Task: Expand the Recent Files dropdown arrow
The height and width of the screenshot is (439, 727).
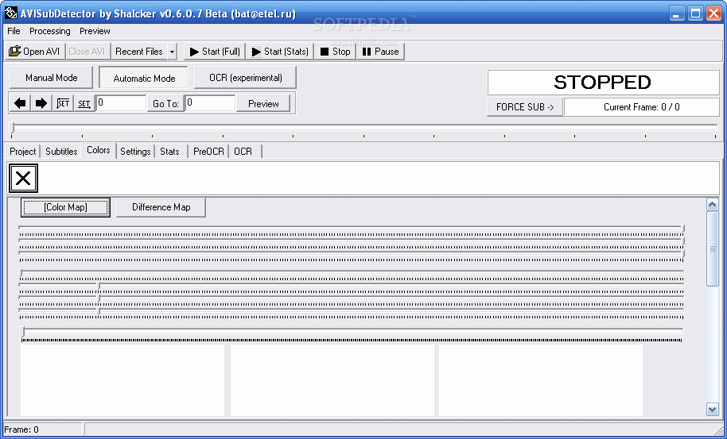Action: point(172,52)
